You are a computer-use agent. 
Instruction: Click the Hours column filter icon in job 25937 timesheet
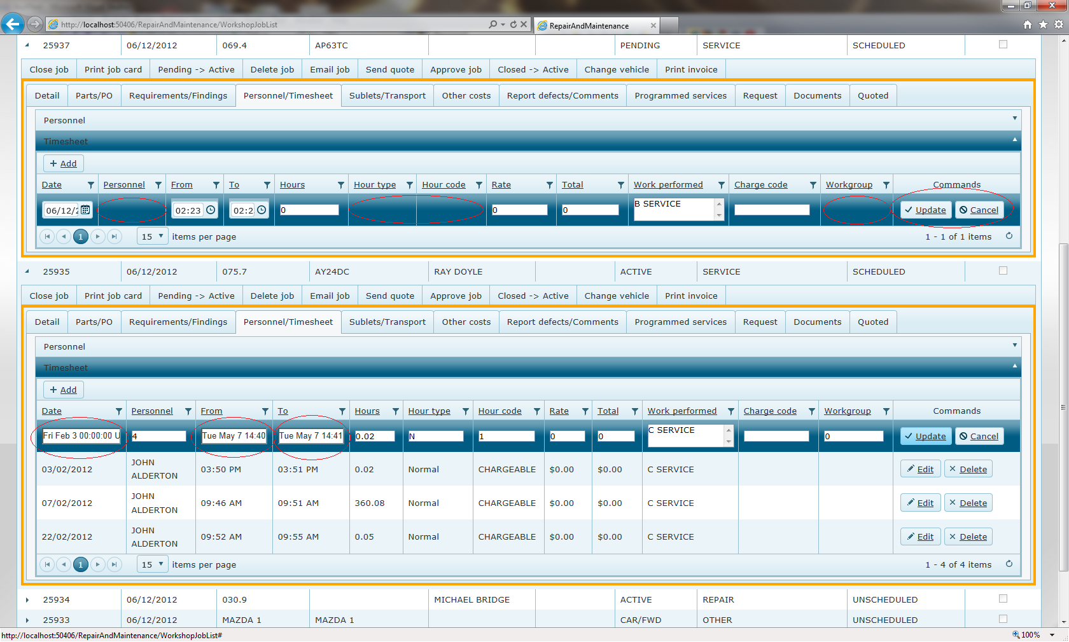point(341,185)
